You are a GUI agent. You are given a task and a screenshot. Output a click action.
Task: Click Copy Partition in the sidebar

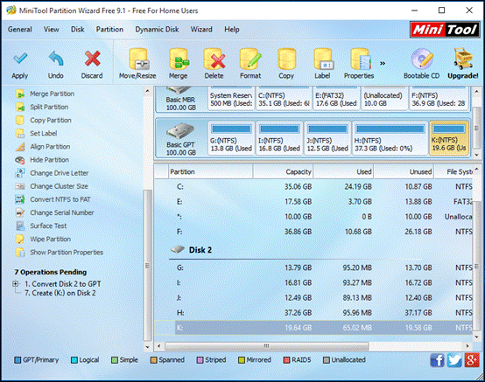click(51, 120)
